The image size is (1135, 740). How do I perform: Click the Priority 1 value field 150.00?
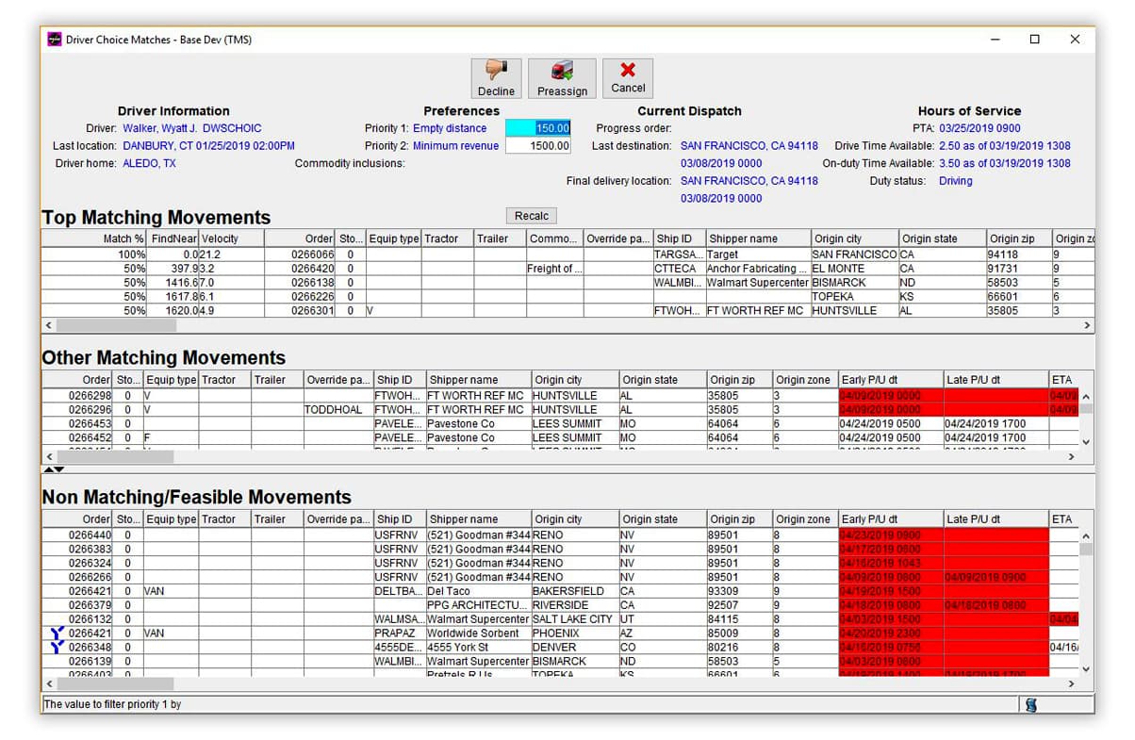[538, 128]
